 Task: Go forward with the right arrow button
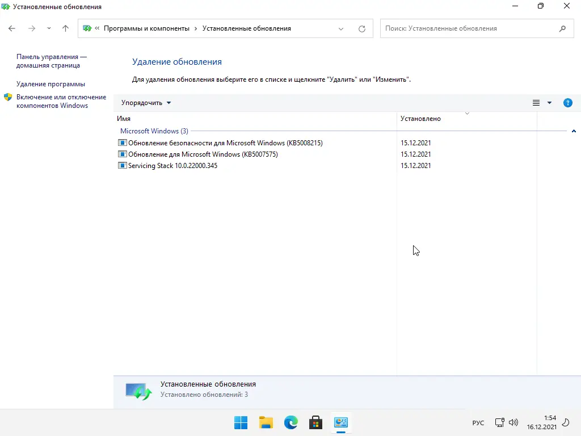[32, 28]
